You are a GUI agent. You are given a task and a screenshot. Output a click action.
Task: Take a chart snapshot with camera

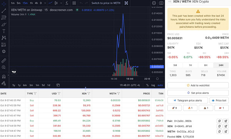(x=161, y=3)
